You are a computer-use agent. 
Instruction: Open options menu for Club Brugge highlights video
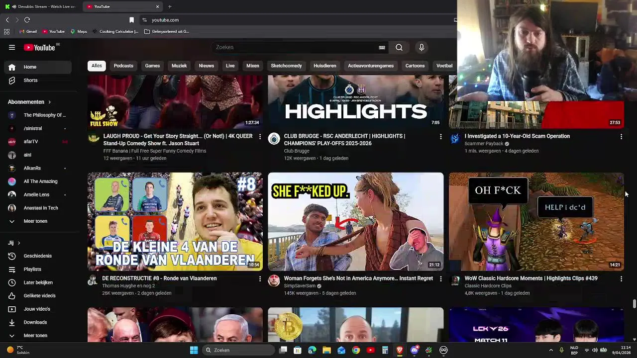coord(440,136)
